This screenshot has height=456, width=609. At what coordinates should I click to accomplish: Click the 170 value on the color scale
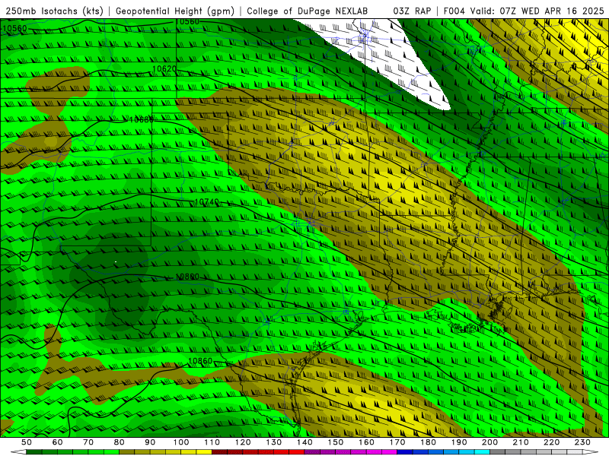pos(397,442)
